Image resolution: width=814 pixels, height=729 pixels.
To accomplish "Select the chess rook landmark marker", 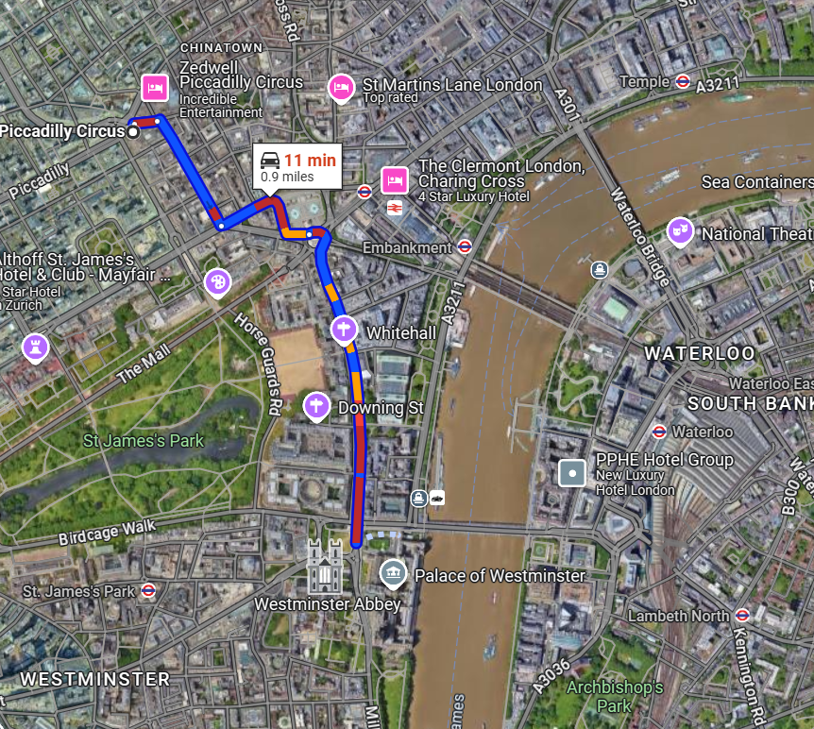I will pos(36,348).
